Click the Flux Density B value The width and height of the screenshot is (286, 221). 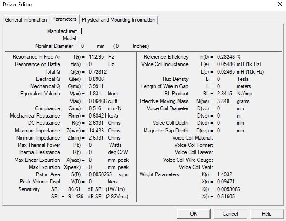pyautogui.click(x=218, y=79)
